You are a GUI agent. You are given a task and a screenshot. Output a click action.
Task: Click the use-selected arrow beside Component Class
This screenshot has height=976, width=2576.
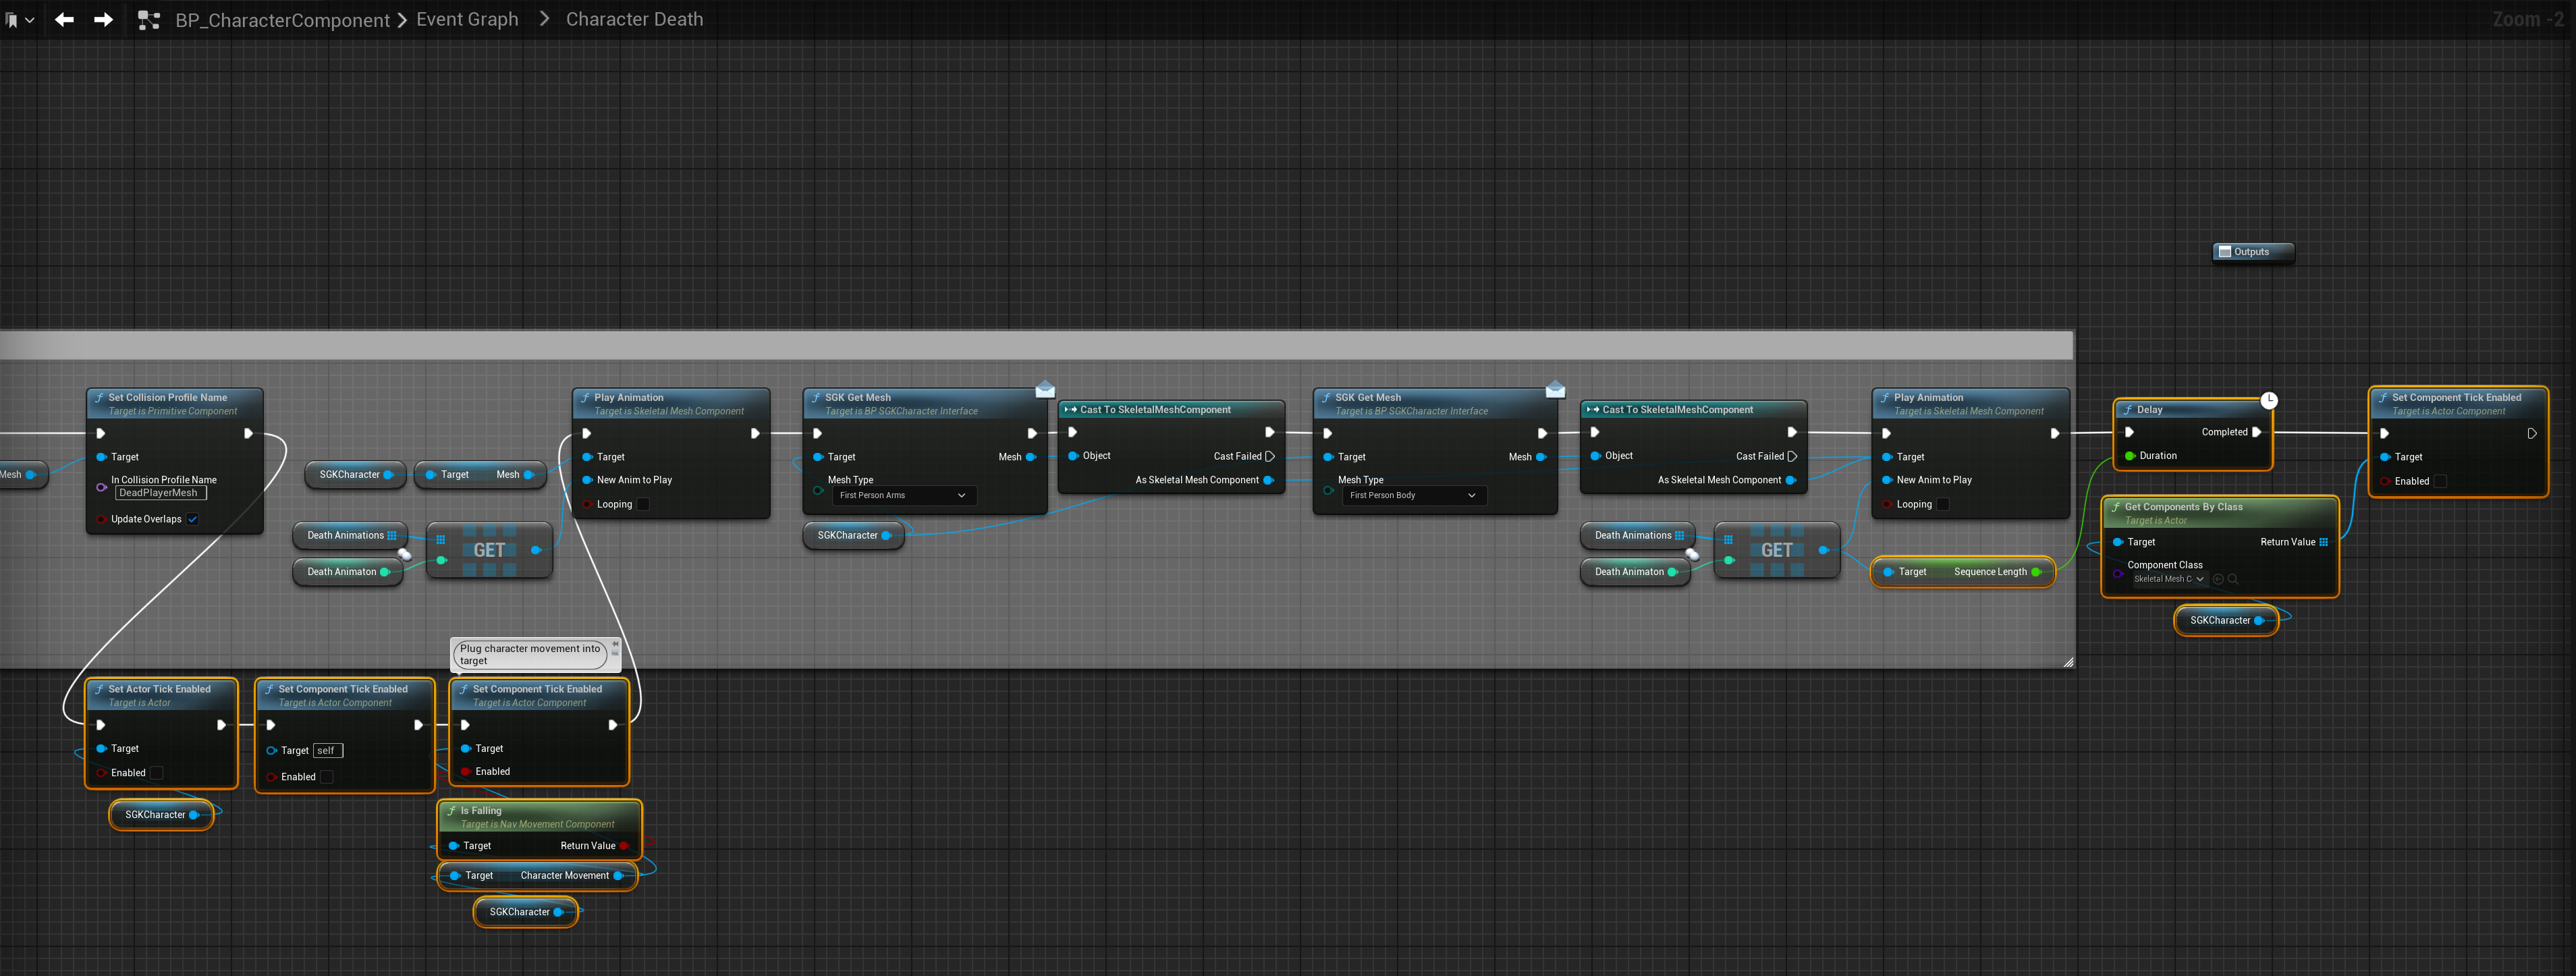click(x=2218, y=579)
